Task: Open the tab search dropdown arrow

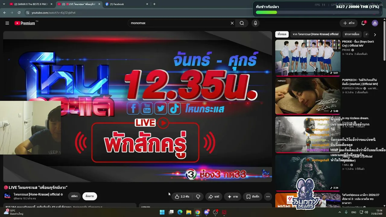Action: coord(4,4)
